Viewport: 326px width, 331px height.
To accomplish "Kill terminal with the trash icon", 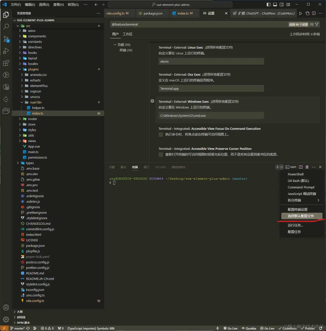I will 307,167.
